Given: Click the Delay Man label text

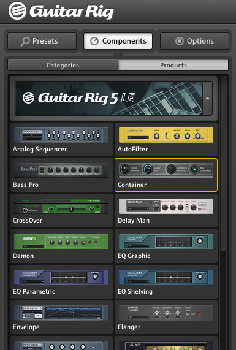Looking at the screenshot, I should 134,220.
